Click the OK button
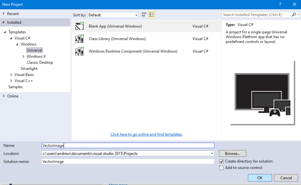The image size is (301, 185). (260, 178)
